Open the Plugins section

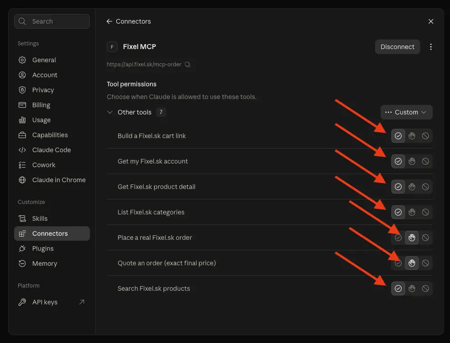tap(52, 249)
